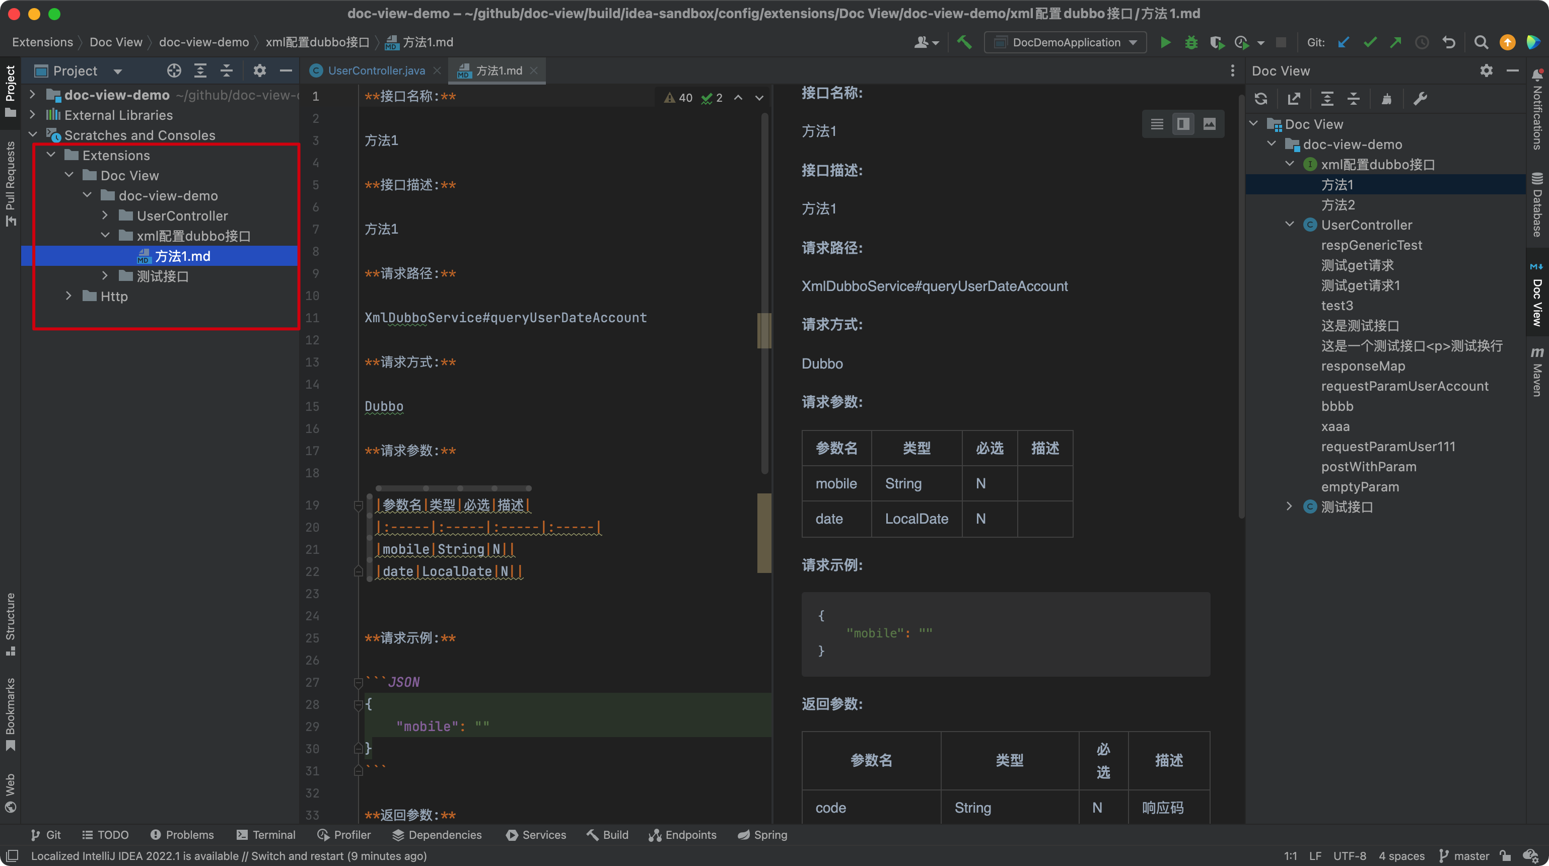Click the green Run application icon

click(x=1165, y=42)
